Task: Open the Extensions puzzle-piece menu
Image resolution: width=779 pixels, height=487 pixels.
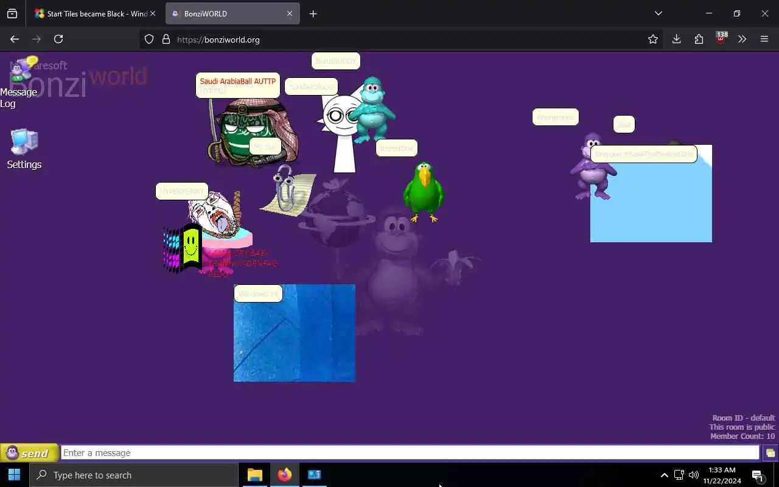Action: click(x=699, y=39)
